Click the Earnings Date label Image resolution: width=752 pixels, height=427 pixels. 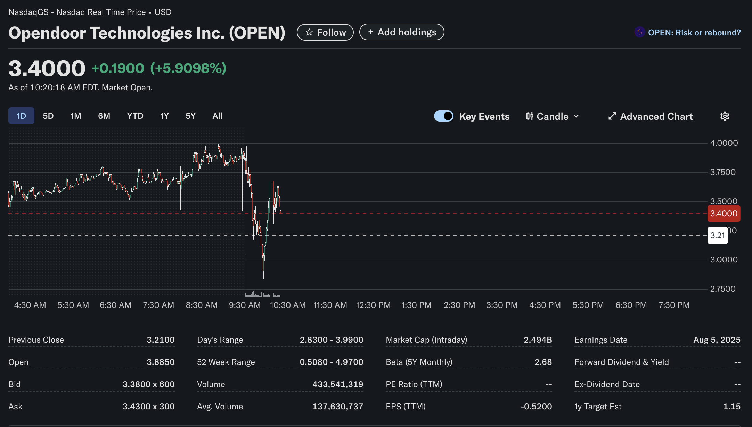(x=601, y=340)
